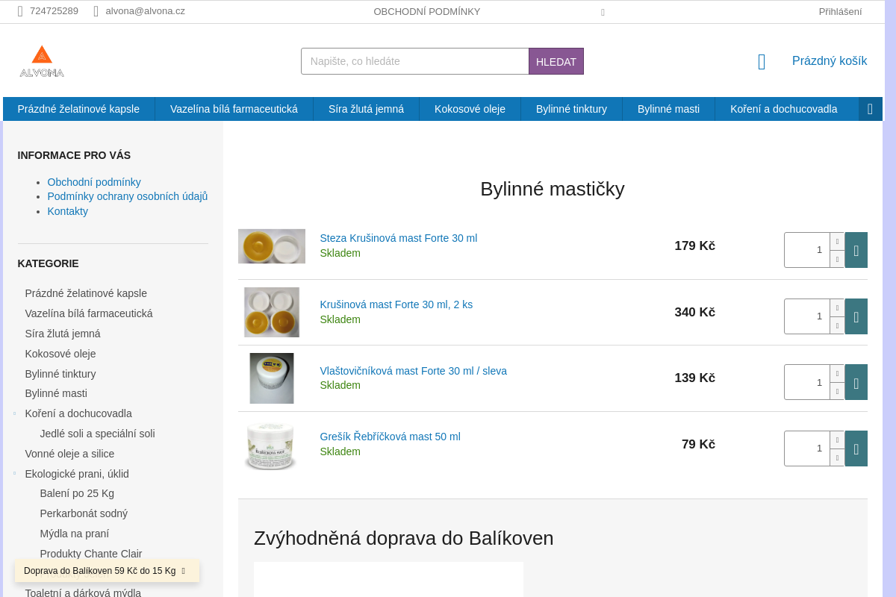Decrease quantity for Steza Krušinová mast
This screenshot has width=896, height=597.
coord(837,259)
